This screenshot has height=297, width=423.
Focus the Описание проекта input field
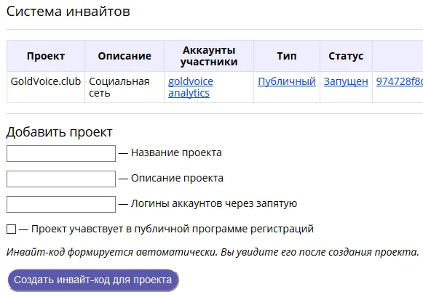(x=61, y=179)
